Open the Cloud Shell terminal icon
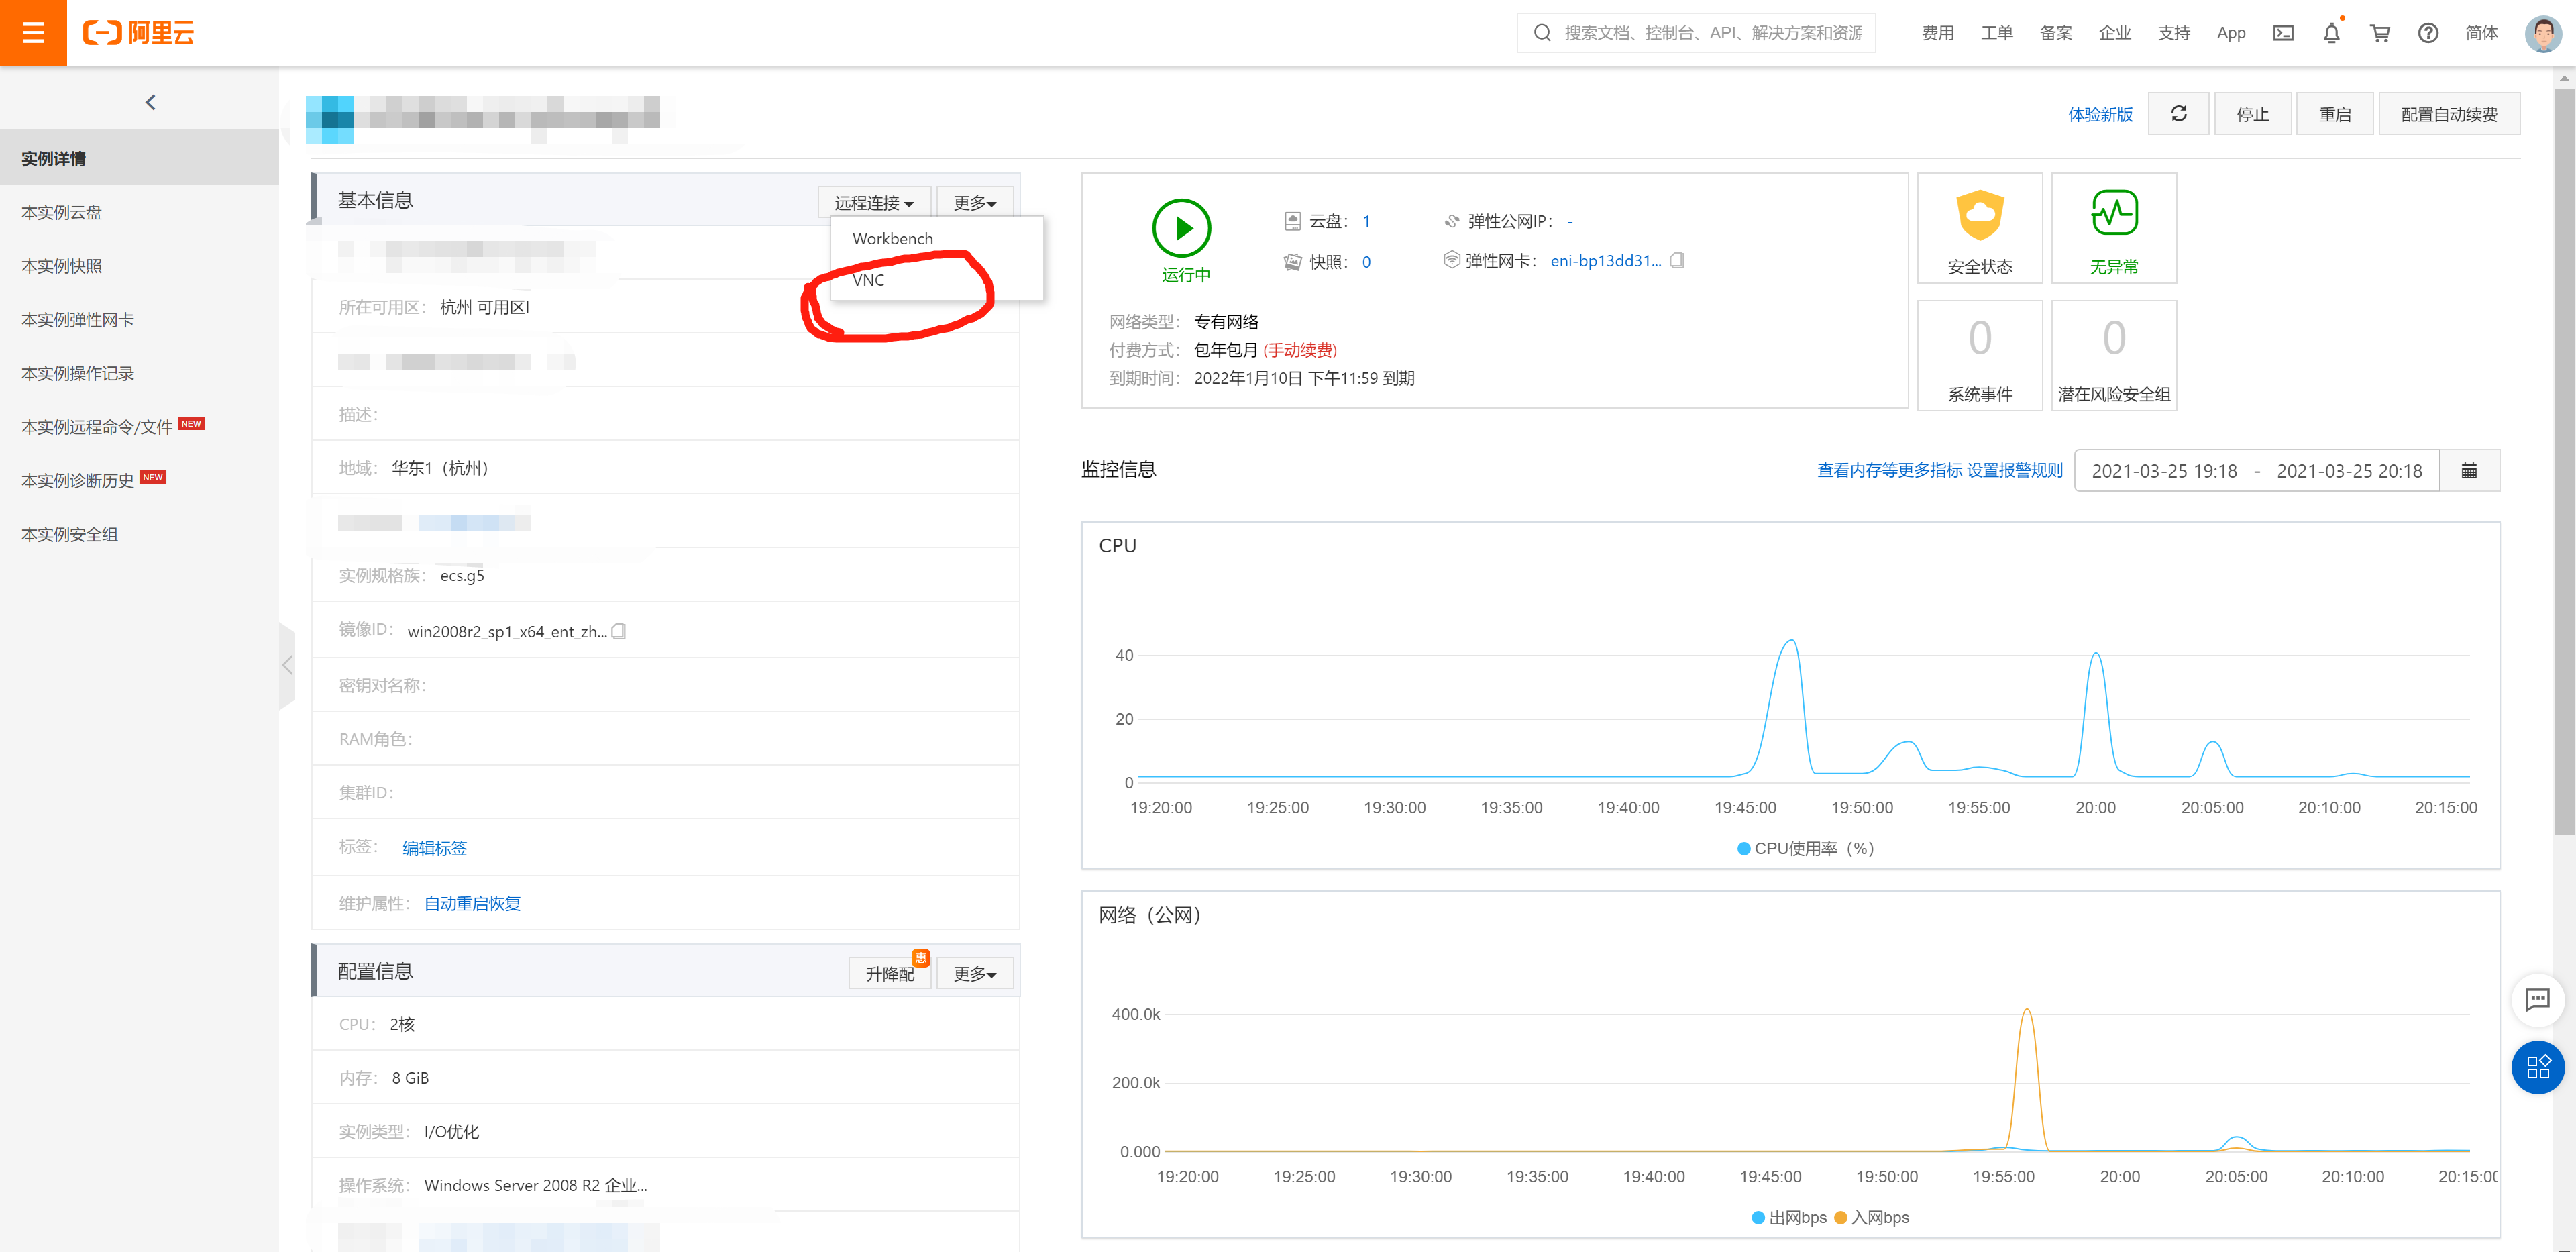This screenshot has height=1252, width=2576. (x=2283, y=33)
